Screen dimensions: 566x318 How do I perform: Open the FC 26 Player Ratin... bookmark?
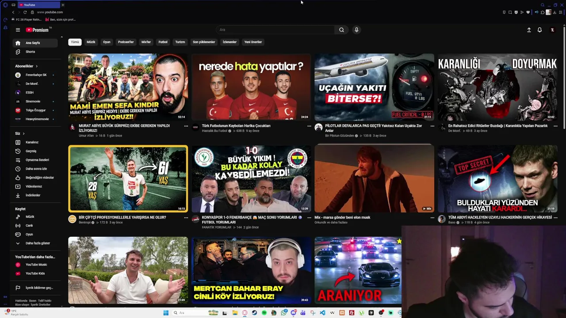pos(27,20)
